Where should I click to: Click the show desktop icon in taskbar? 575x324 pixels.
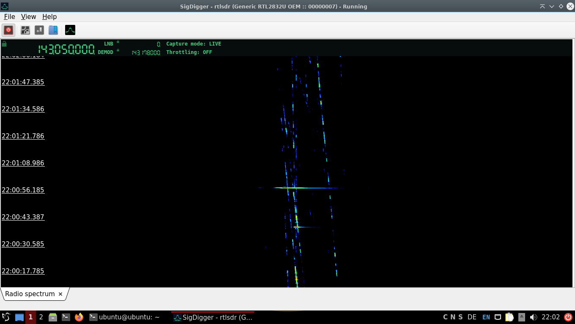pos(19,317)
